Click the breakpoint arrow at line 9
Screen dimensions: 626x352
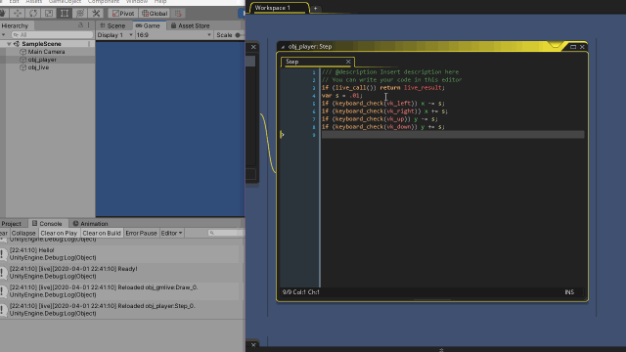282,135
